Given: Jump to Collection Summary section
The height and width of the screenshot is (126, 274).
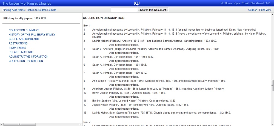Looking at the screenshot, I should pyautogui.click(x=24, y=30).
